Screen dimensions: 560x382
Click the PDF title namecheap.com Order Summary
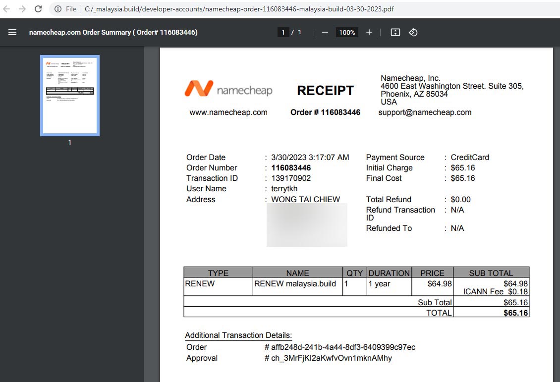pyautogui.click(x=113, y=33)
